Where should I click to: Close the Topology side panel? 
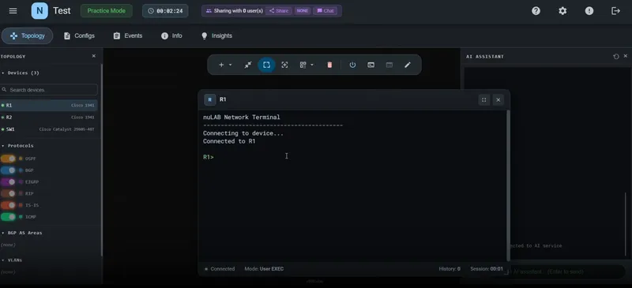94,56
